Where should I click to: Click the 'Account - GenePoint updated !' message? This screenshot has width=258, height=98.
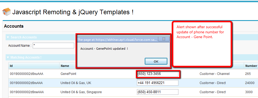(x=104, y=49)
